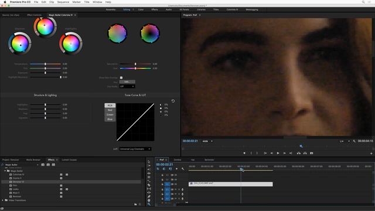
Task: Step back one frame
Action: click(272, 153)
